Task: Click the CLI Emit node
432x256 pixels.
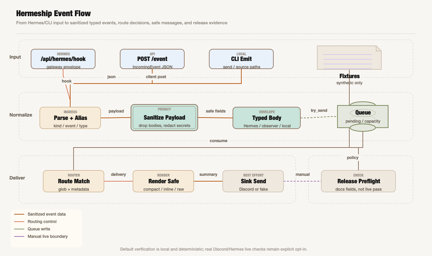Action: 241,59
